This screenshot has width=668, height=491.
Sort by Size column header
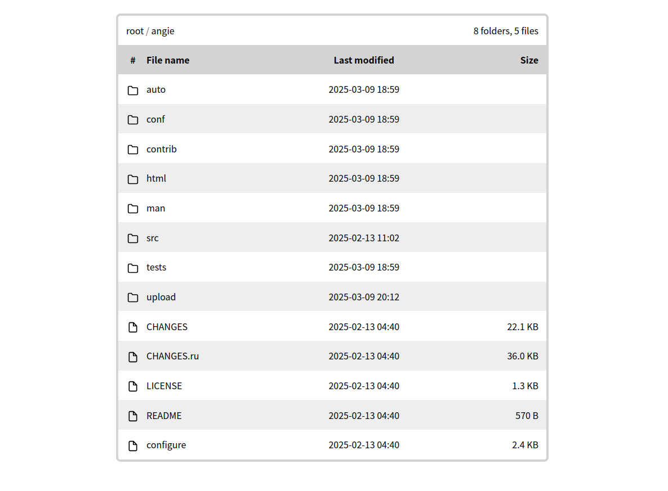529,60
